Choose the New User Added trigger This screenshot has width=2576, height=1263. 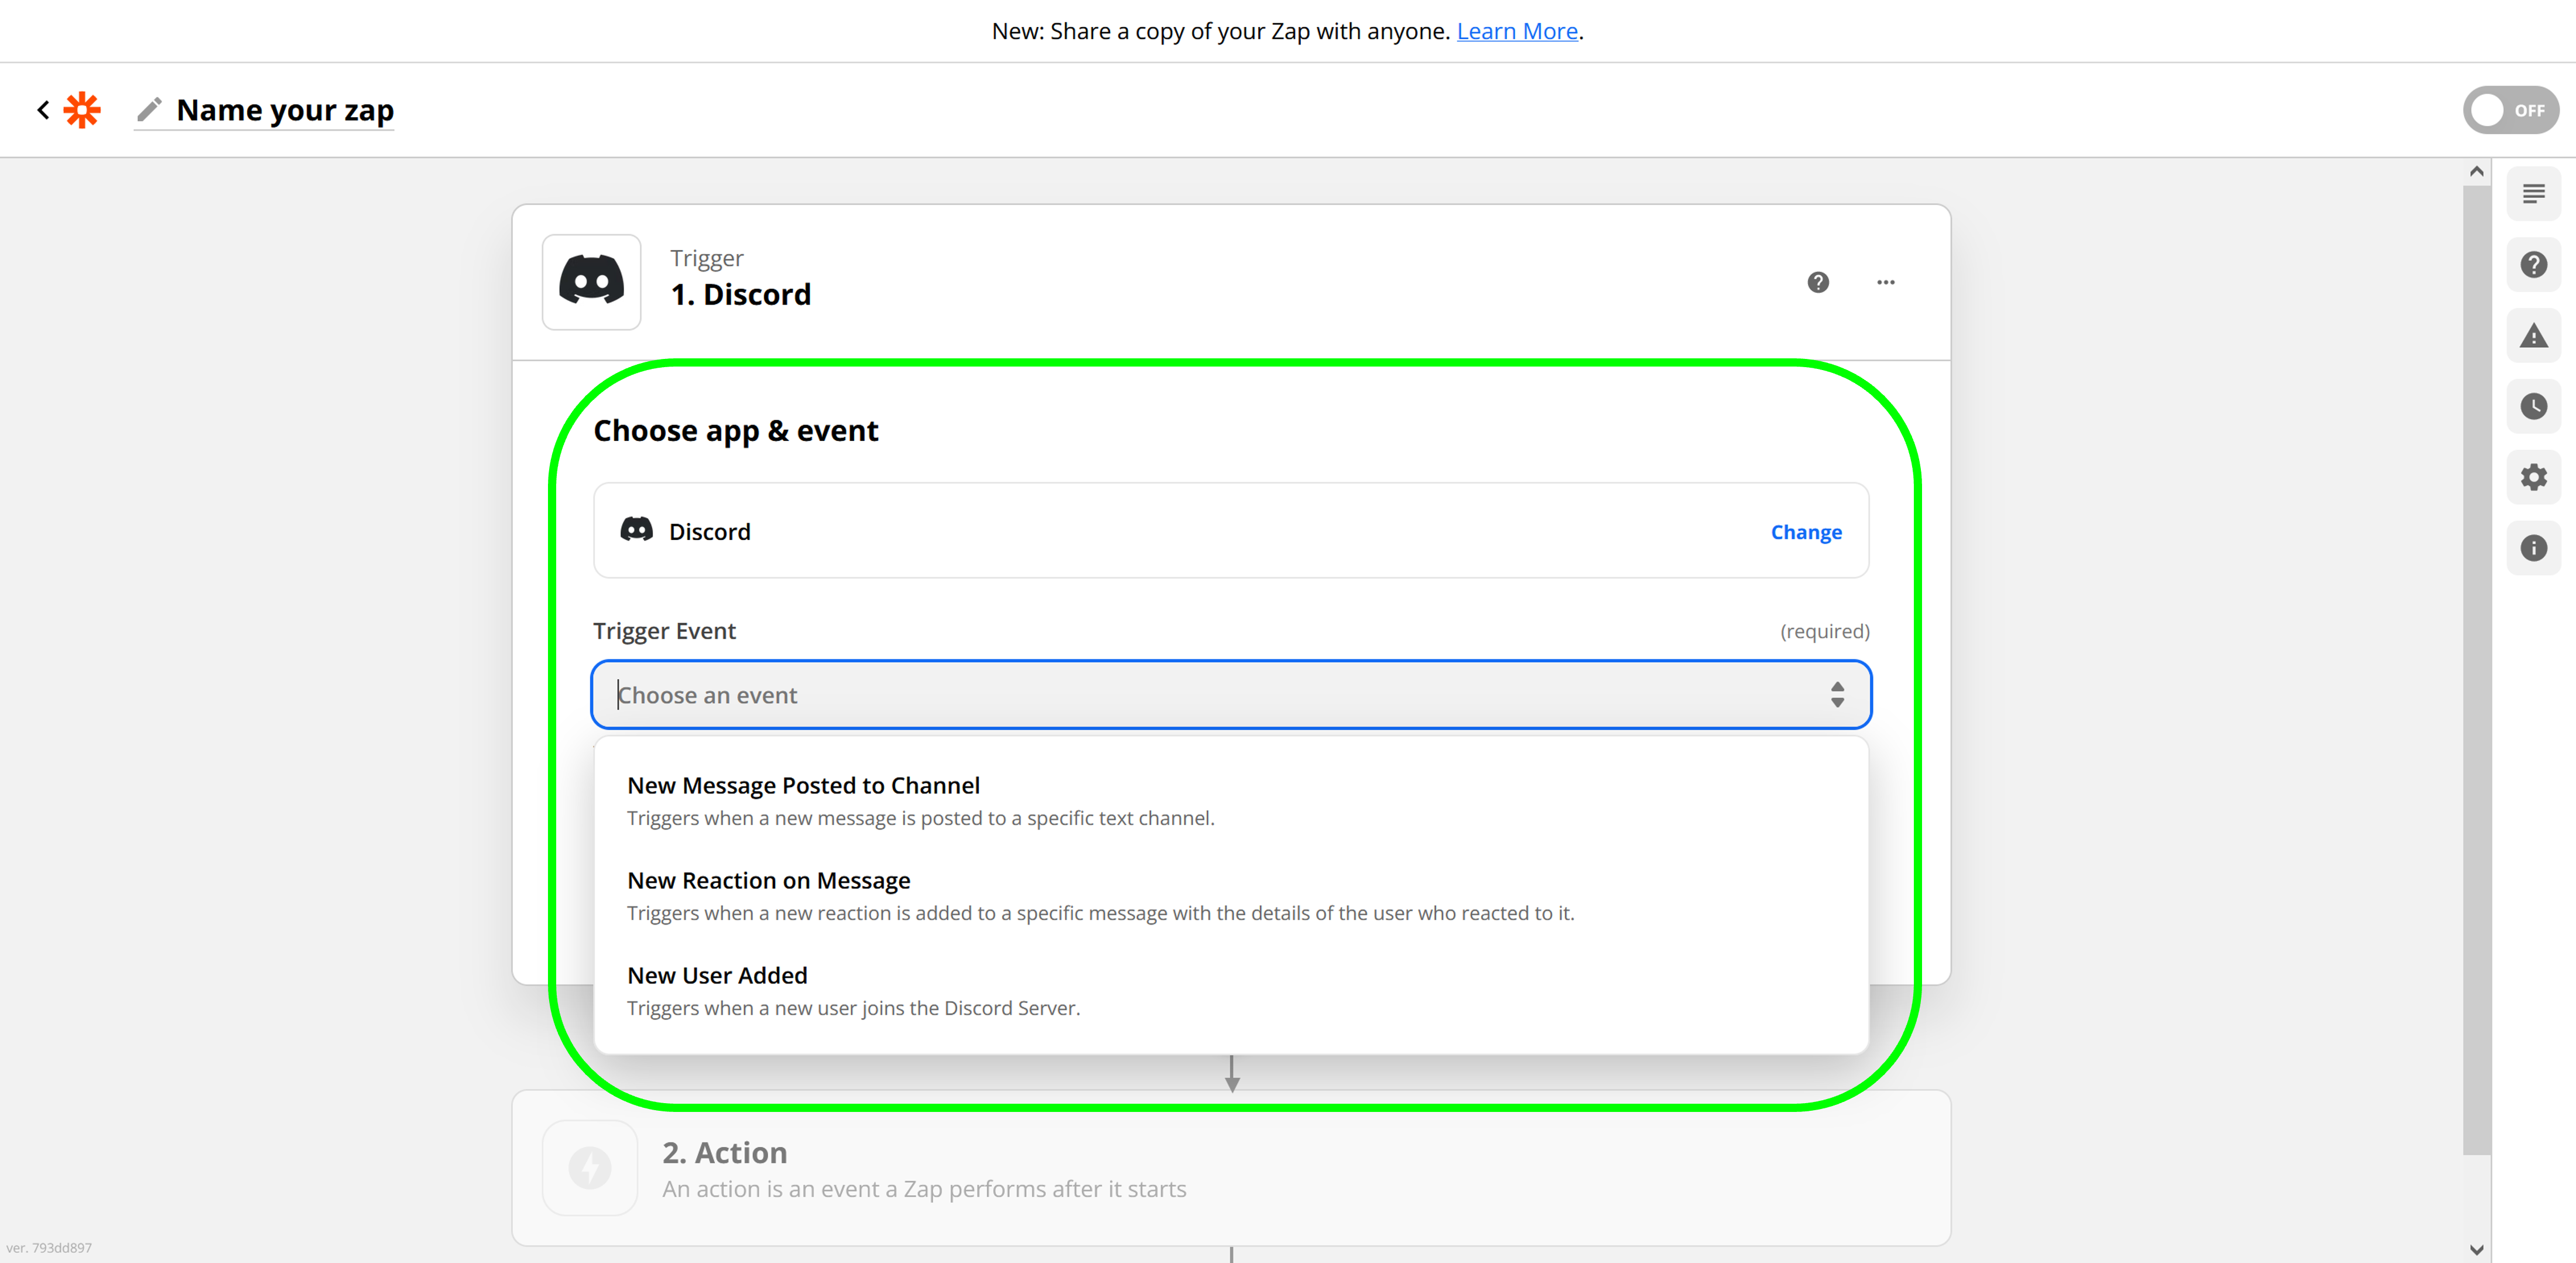point(717,976)
